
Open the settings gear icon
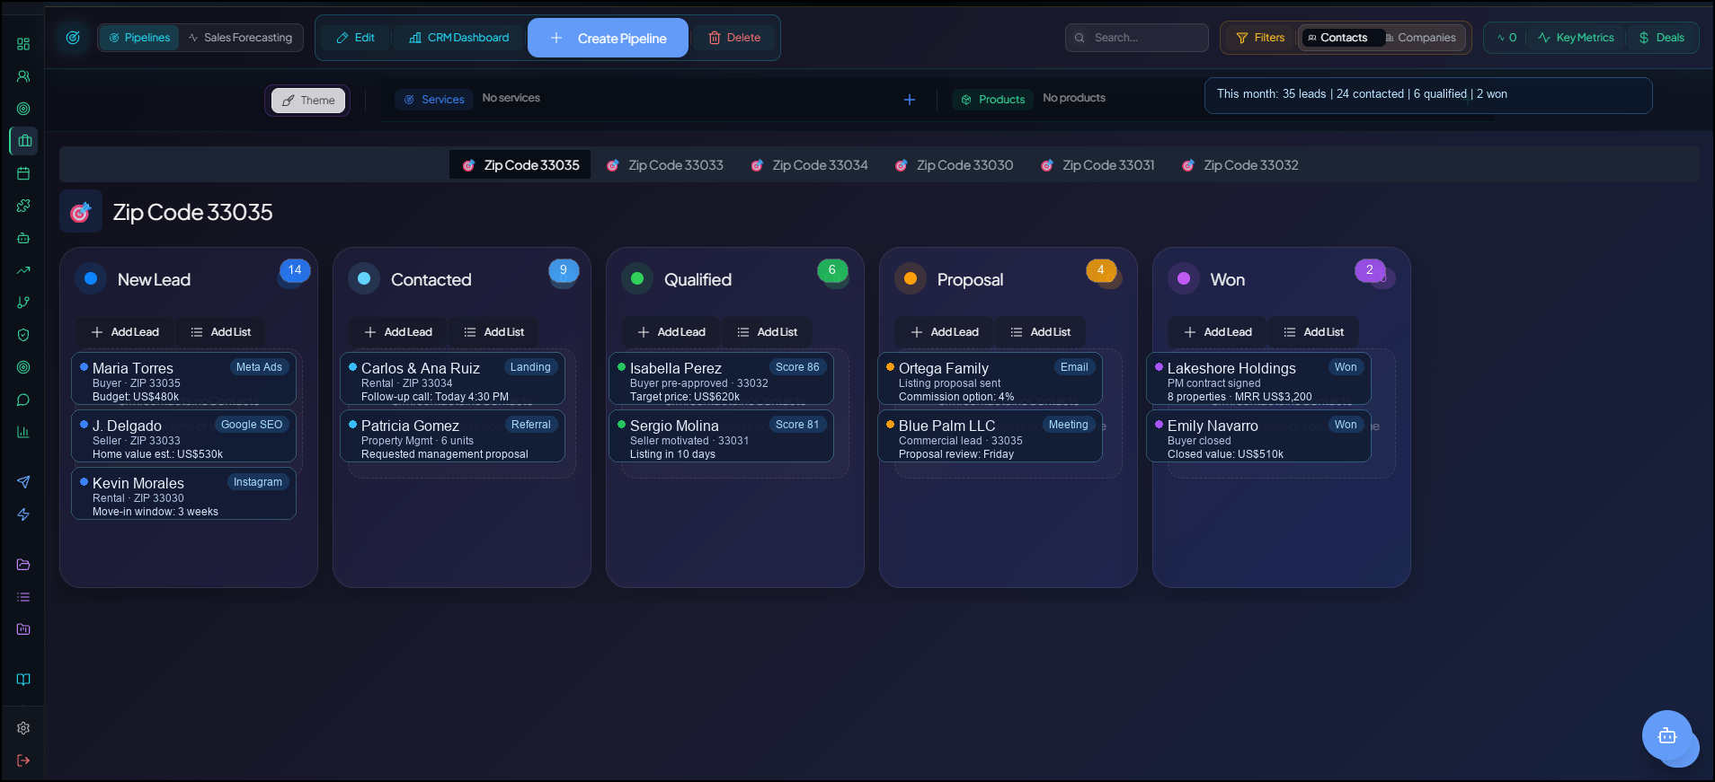click(x=23, y=728)
